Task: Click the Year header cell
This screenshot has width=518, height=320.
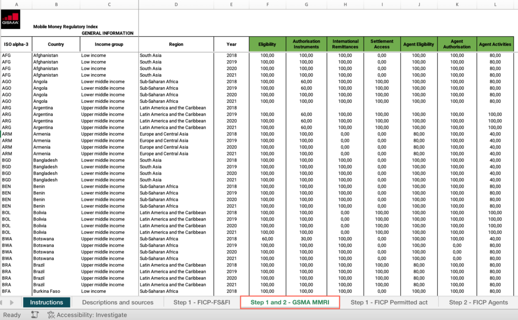Action: (x=231, y=44)
